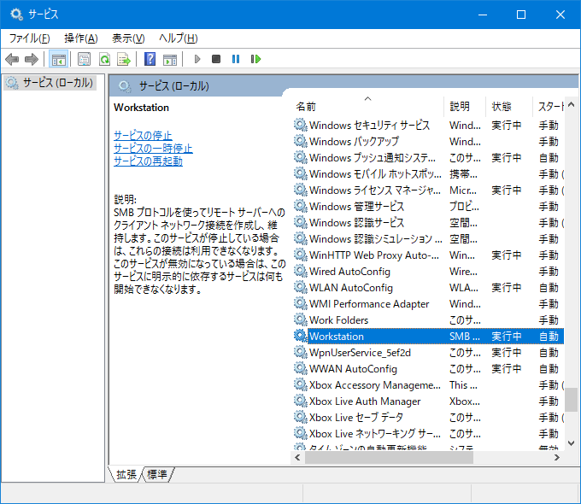Open the 表示(V) menu
The image size is (581, 504).
[x=128, y=38]
